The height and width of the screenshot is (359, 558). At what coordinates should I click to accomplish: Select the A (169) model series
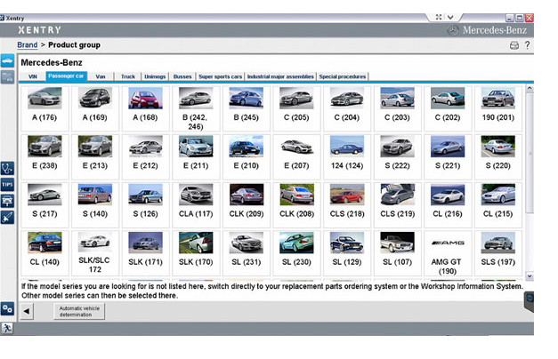tap(95, 108)
